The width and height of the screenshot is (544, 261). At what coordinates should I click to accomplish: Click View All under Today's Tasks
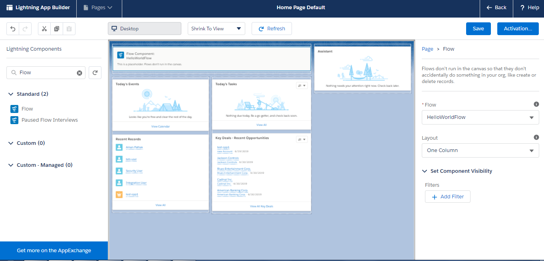262,125
